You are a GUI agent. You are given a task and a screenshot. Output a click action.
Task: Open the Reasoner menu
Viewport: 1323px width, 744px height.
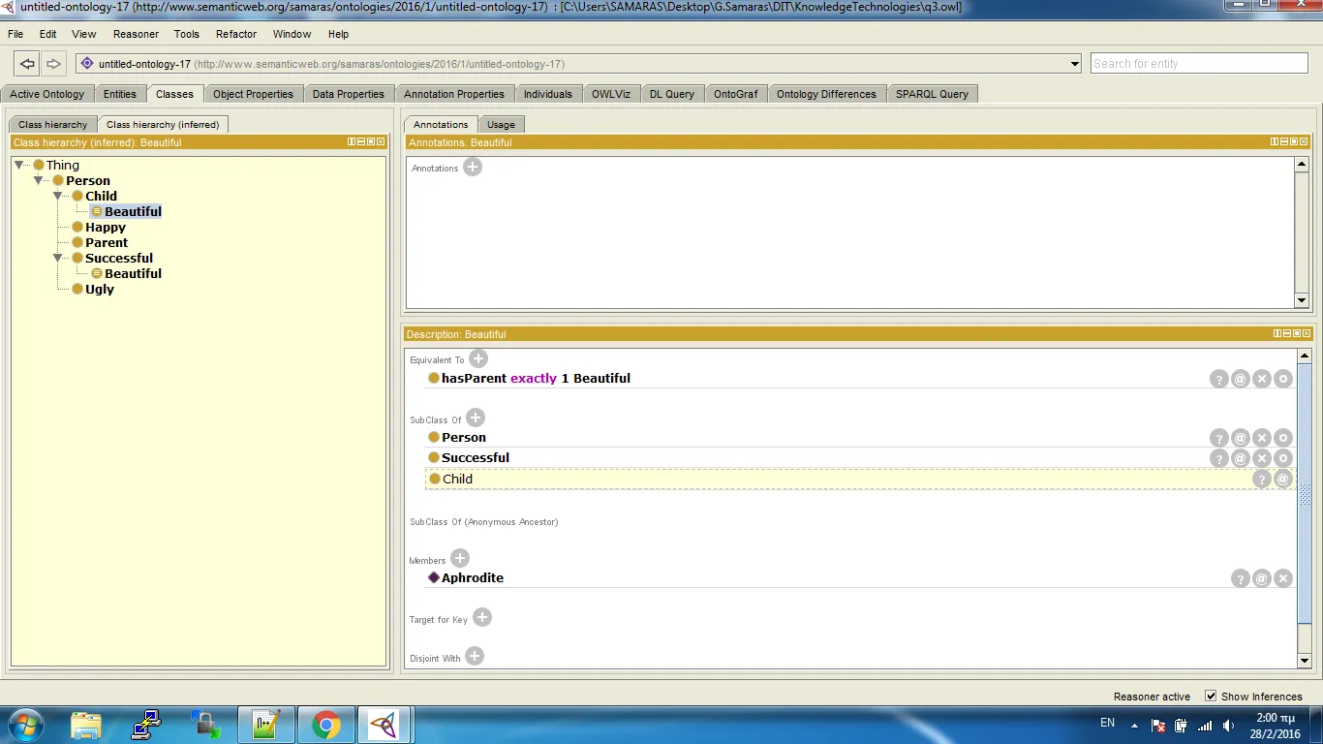pyautogui.click(x=136, y=34)
